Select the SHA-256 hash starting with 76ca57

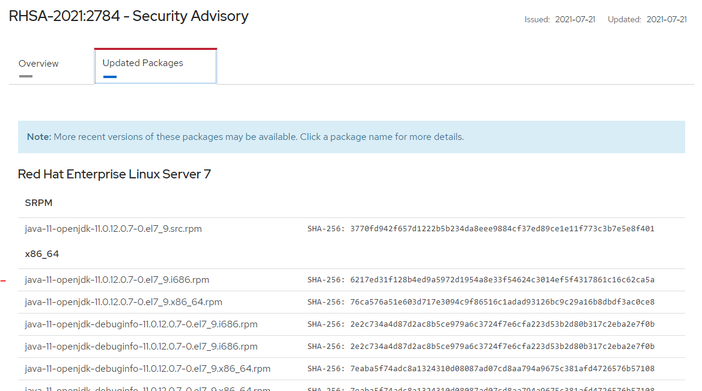[502, 302]
